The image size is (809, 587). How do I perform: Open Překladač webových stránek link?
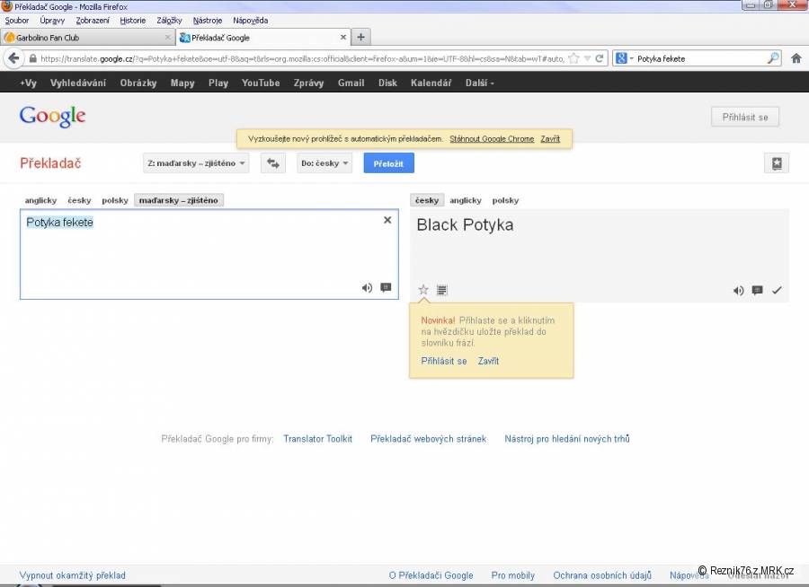pos(428,439)
